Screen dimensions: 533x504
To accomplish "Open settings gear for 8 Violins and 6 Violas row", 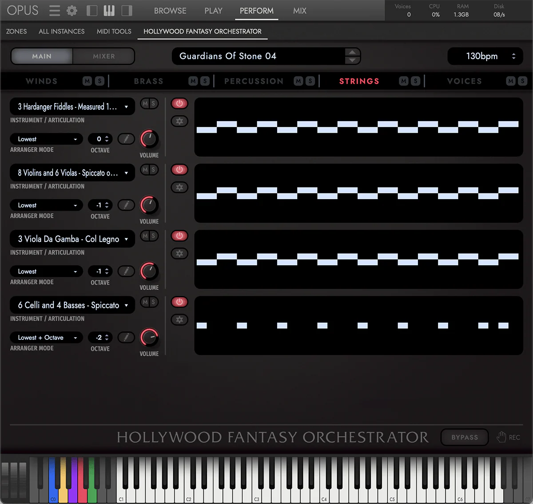I will (x=179, y=187).
